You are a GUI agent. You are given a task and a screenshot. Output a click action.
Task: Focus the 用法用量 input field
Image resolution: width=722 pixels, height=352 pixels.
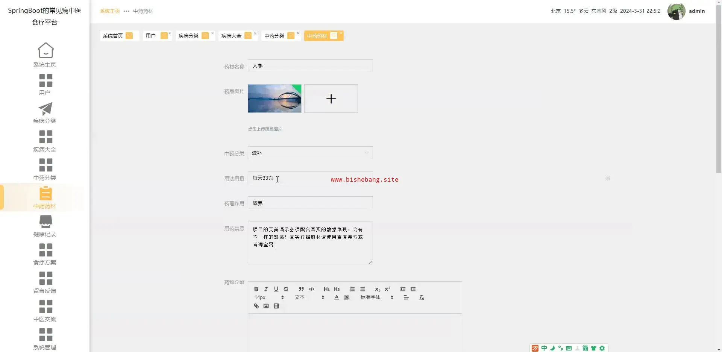[310, 178]
